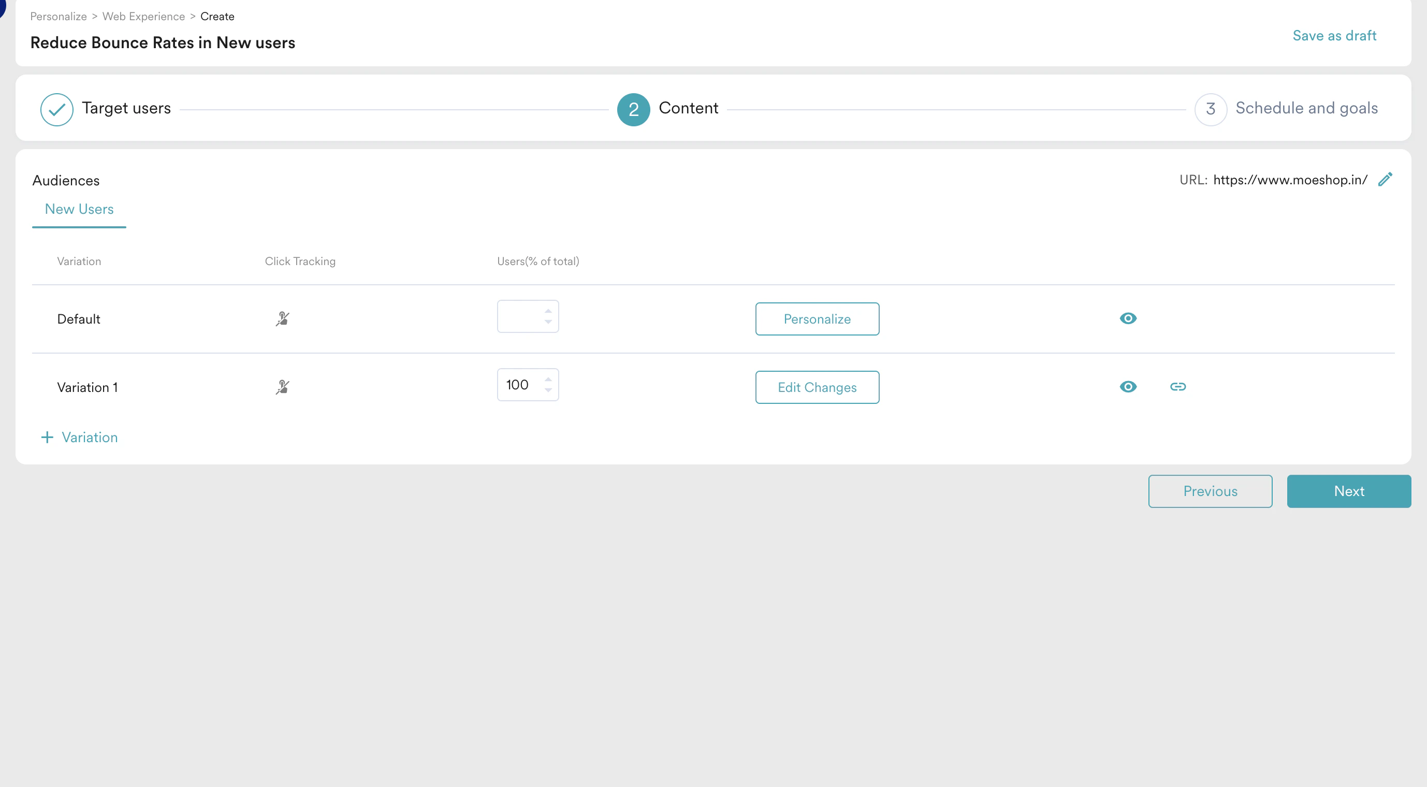Click Save as draft link
Screen dimensions: 1427x787
click(1334, 35)
